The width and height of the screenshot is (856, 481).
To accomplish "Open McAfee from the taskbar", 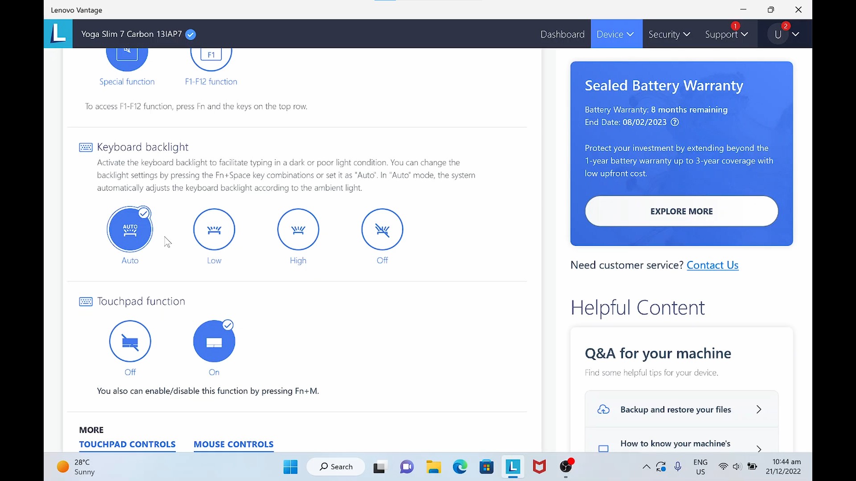I will coord(539,467).
